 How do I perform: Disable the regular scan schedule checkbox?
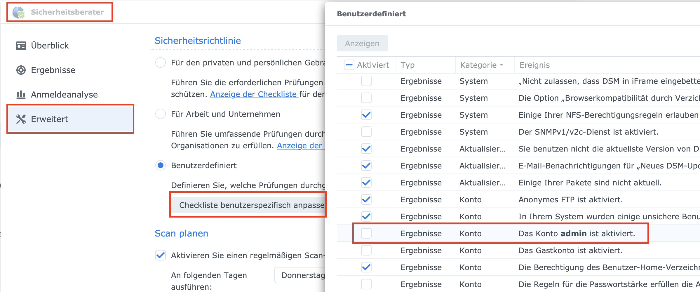161,255
